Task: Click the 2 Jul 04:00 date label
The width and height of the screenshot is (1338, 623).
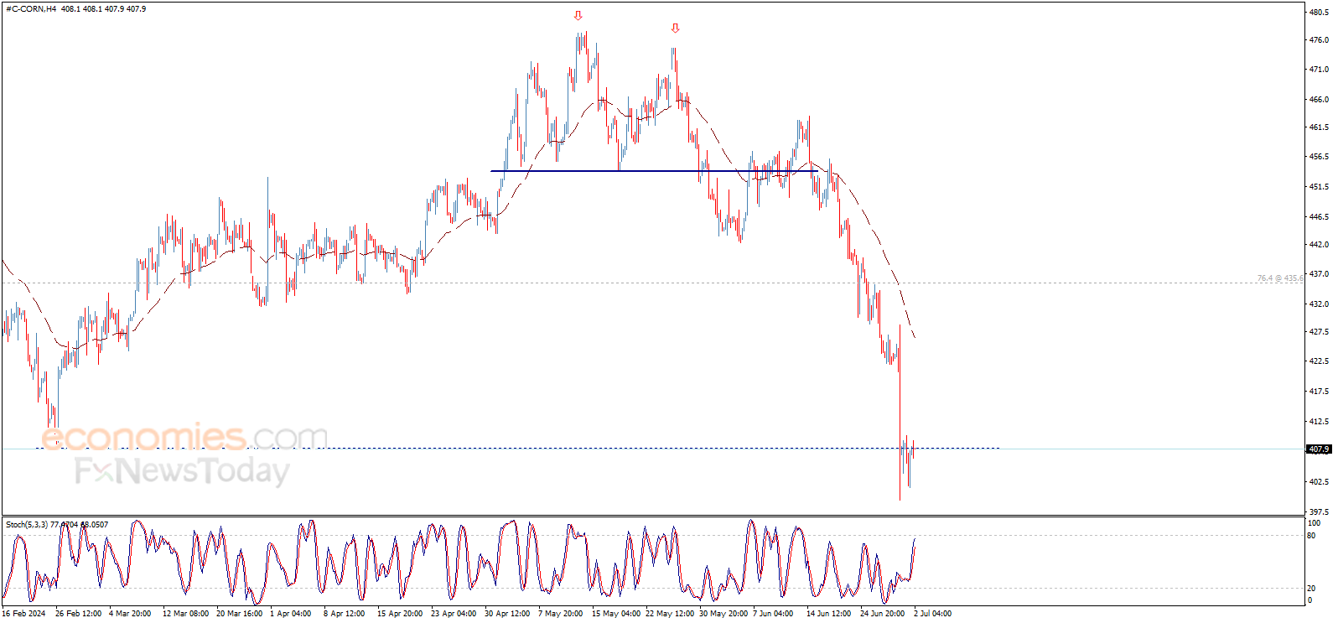Action: pos(932,614)
